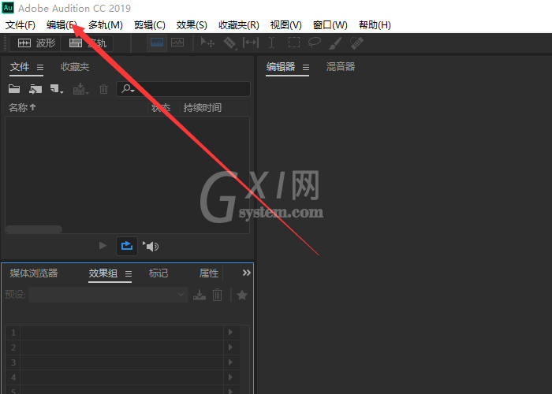This screenshot has height=394, width=552.
Task: Switch to the 属性 tab
Action: 209,273
